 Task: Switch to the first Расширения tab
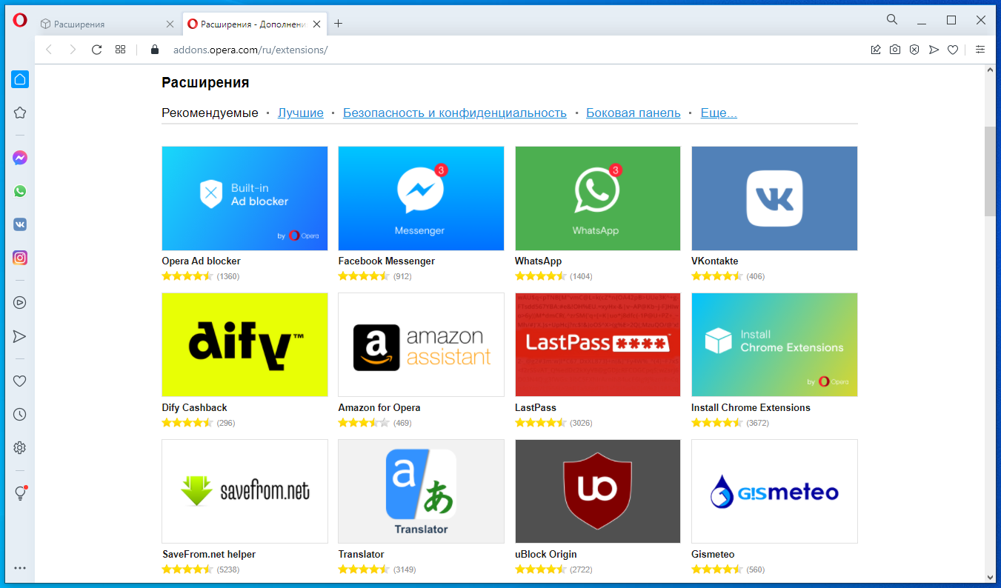point(107,24)
